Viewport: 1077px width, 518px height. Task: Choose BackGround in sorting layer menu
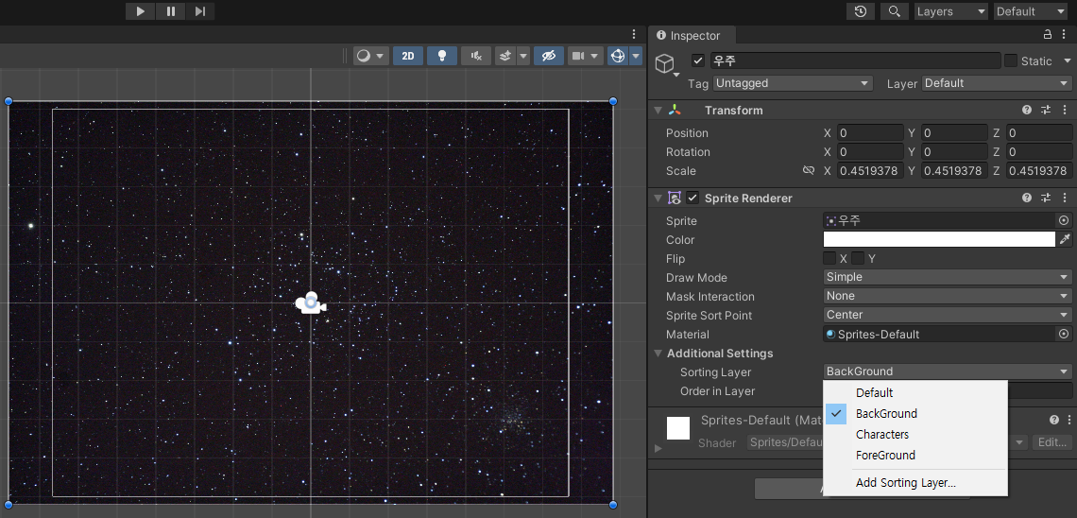[x=915, y=414]
